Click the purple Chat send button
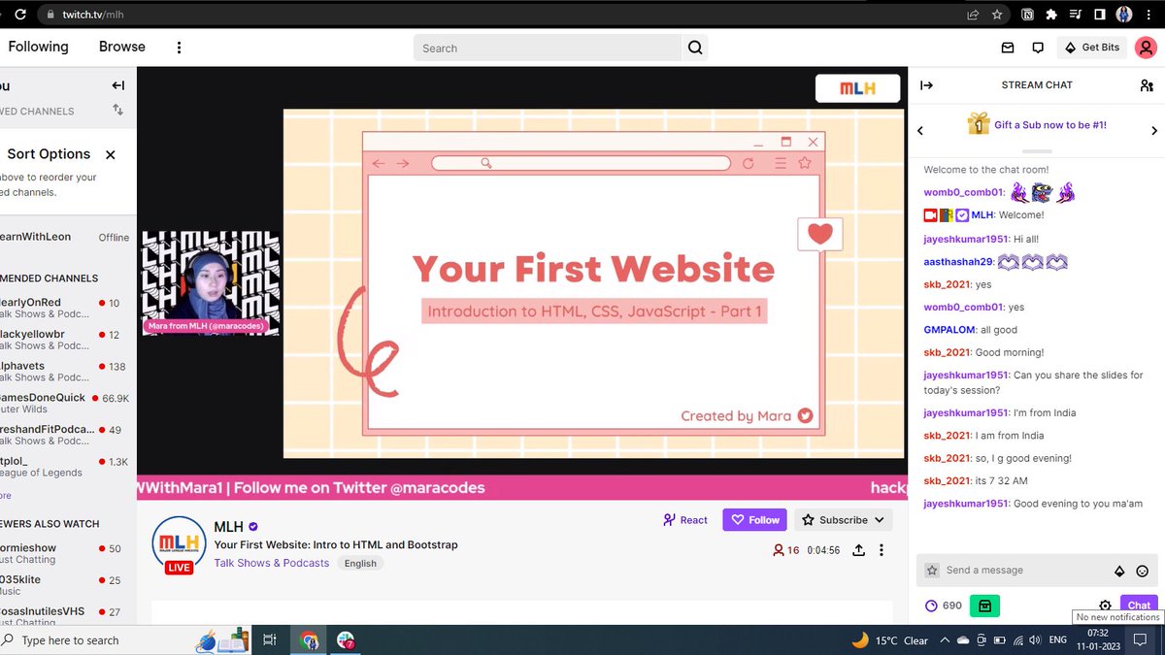Screen dimensions: 1165x655 [1139, 605]
